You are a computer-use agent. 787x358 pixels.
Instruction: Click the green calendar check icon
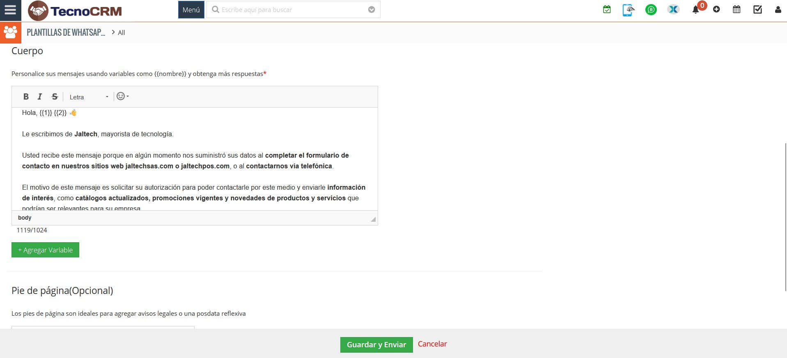pyautogui.click(x=607, y=9)
